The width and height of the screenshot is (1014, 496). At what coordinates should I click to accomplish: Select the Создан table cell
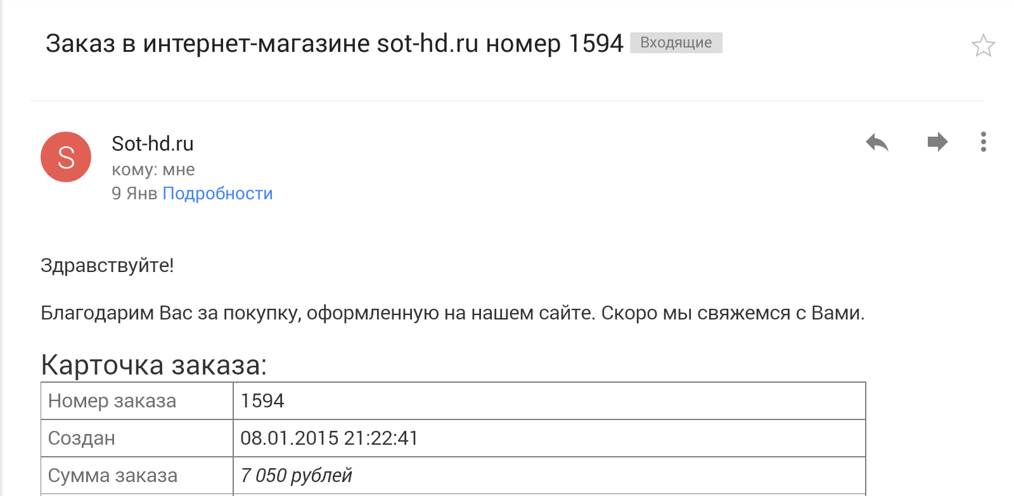pos(138,438)
